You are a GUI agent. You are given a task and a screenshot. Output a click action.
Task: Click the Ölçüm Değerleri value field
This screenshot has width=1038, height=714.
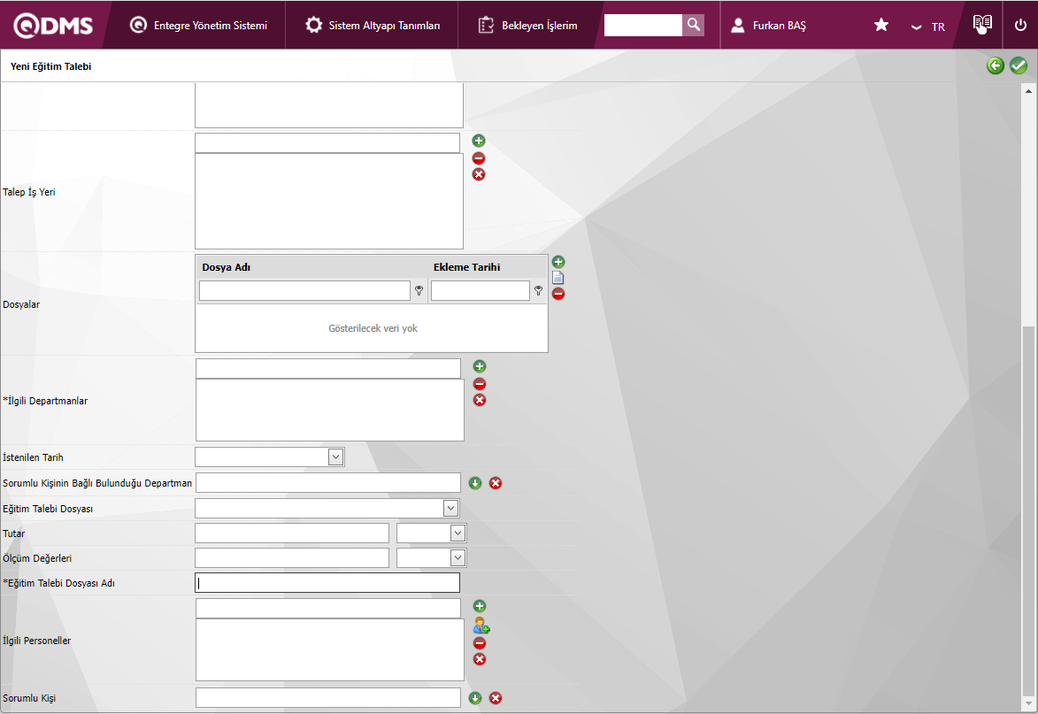tap(292, 557)
